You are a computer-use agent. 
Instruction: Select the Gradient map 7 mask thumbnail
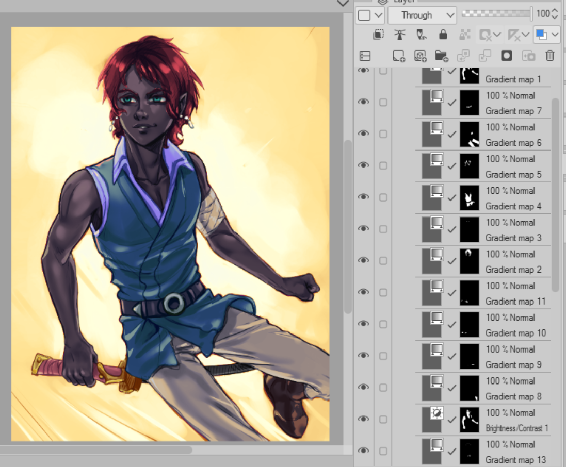[470, 103]
